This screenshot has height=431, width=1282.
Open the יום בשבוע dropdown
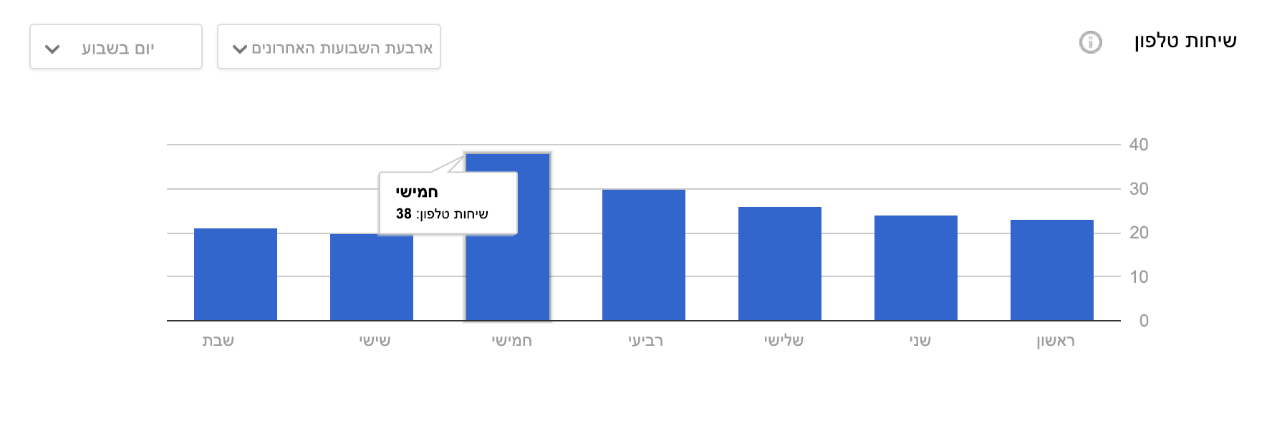point(116,47)
